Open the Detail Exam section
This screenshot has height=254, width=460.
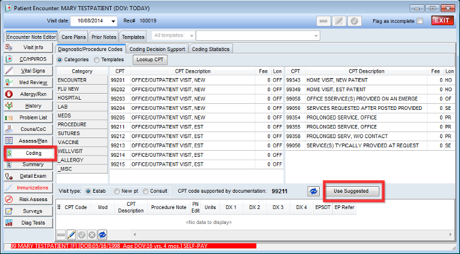pyautogui.click(x=28, y=176)
